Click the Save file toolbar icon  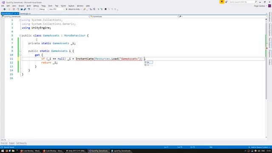coord(22,9)
